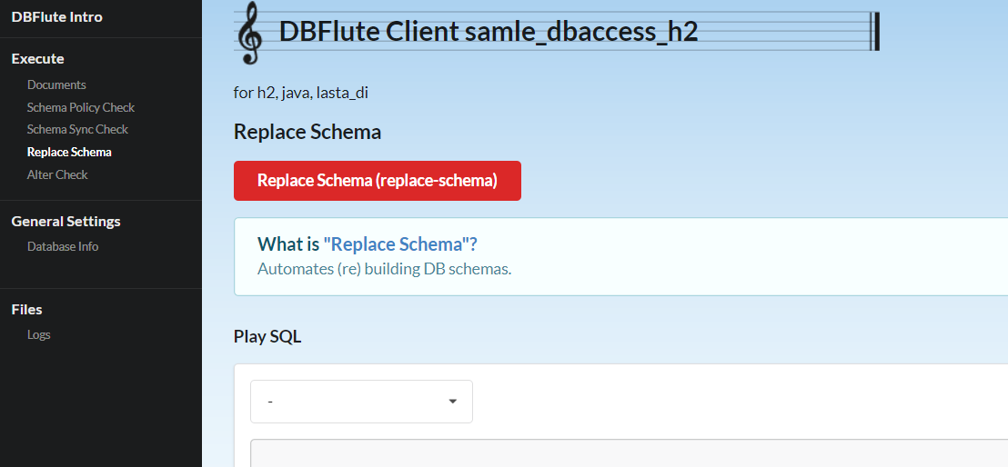The width and height of the screenshot is (1008, 467).
Task: Select the Execute sidebar section header
Action: coord(37,58)
